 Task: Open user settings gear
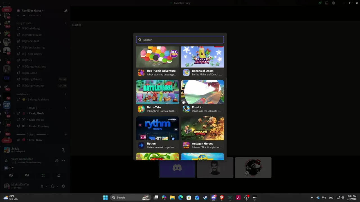click(x=63, y=186)
